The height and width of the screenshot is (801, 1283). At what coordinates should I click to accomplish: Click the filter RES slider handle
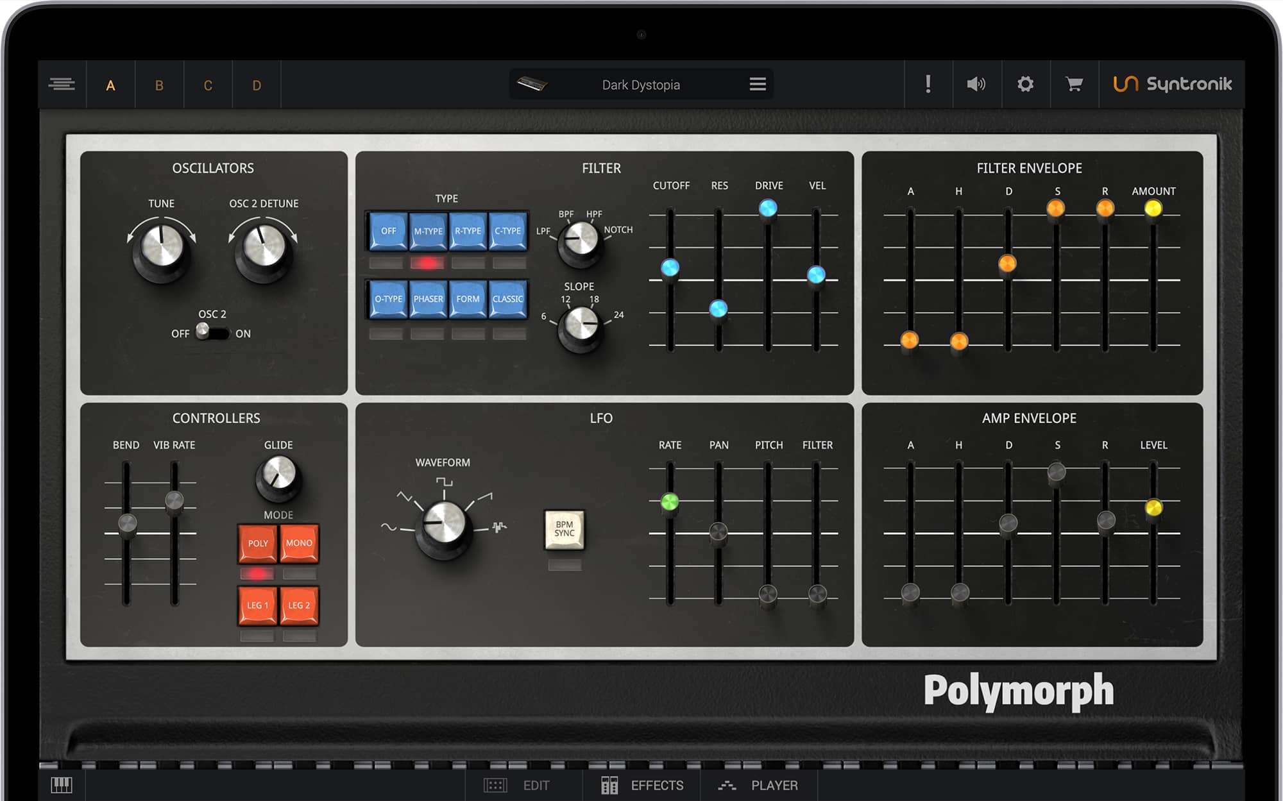pyautogui.click(x=718, y=309)
